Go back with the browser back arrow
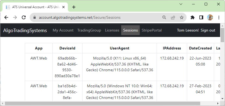Screen dimensions: 225x106 [6, 17]
